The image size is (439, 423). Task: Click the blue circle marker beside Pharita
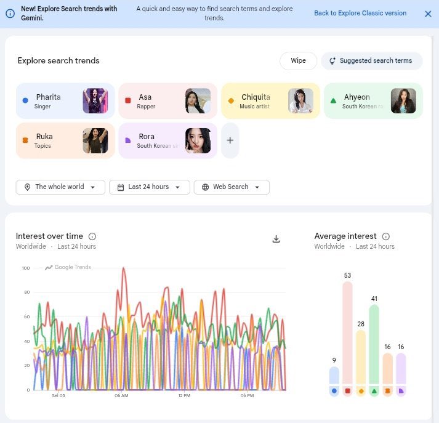(x=25, y=100)
